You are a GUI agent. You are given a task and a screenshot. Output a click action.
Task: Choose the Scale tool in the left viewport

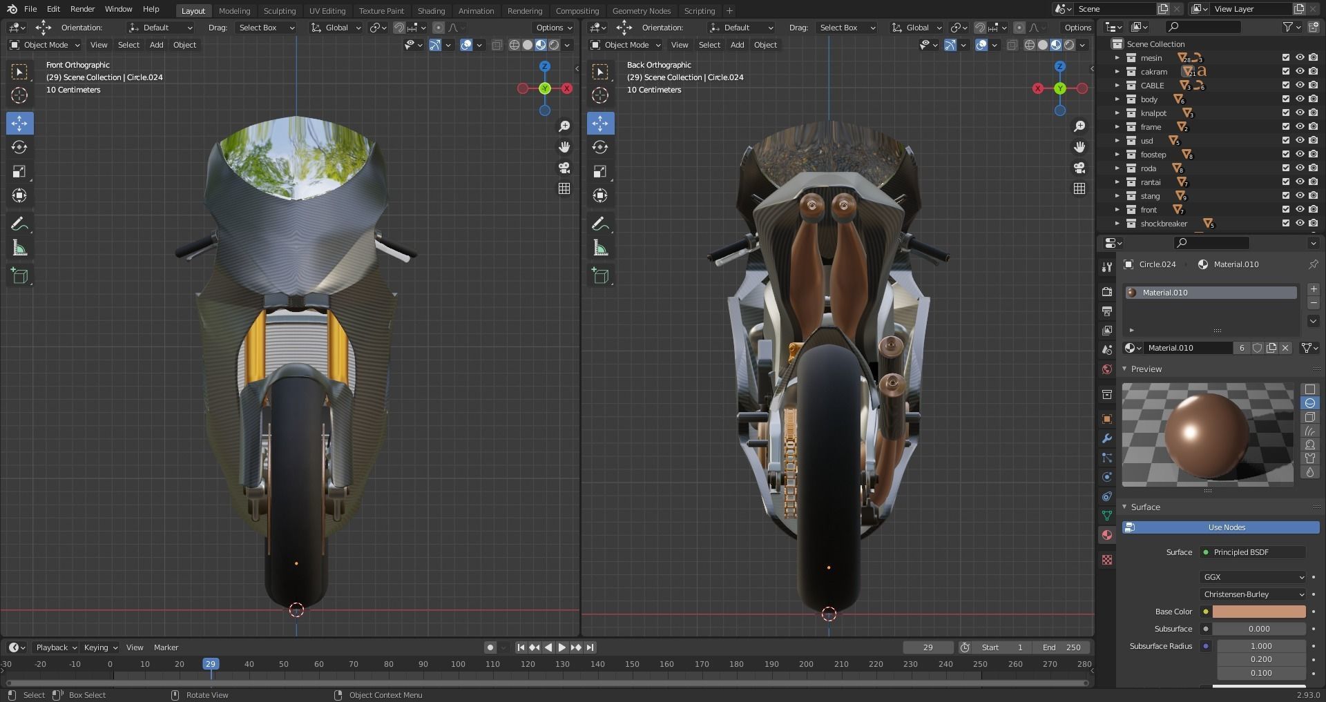pos(19,171)
